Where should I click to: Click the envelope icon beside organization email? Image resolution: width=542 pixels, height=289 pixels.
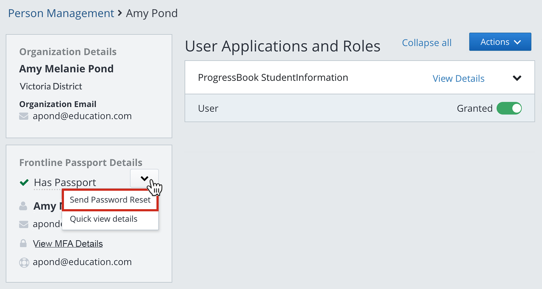pos(24,116)
